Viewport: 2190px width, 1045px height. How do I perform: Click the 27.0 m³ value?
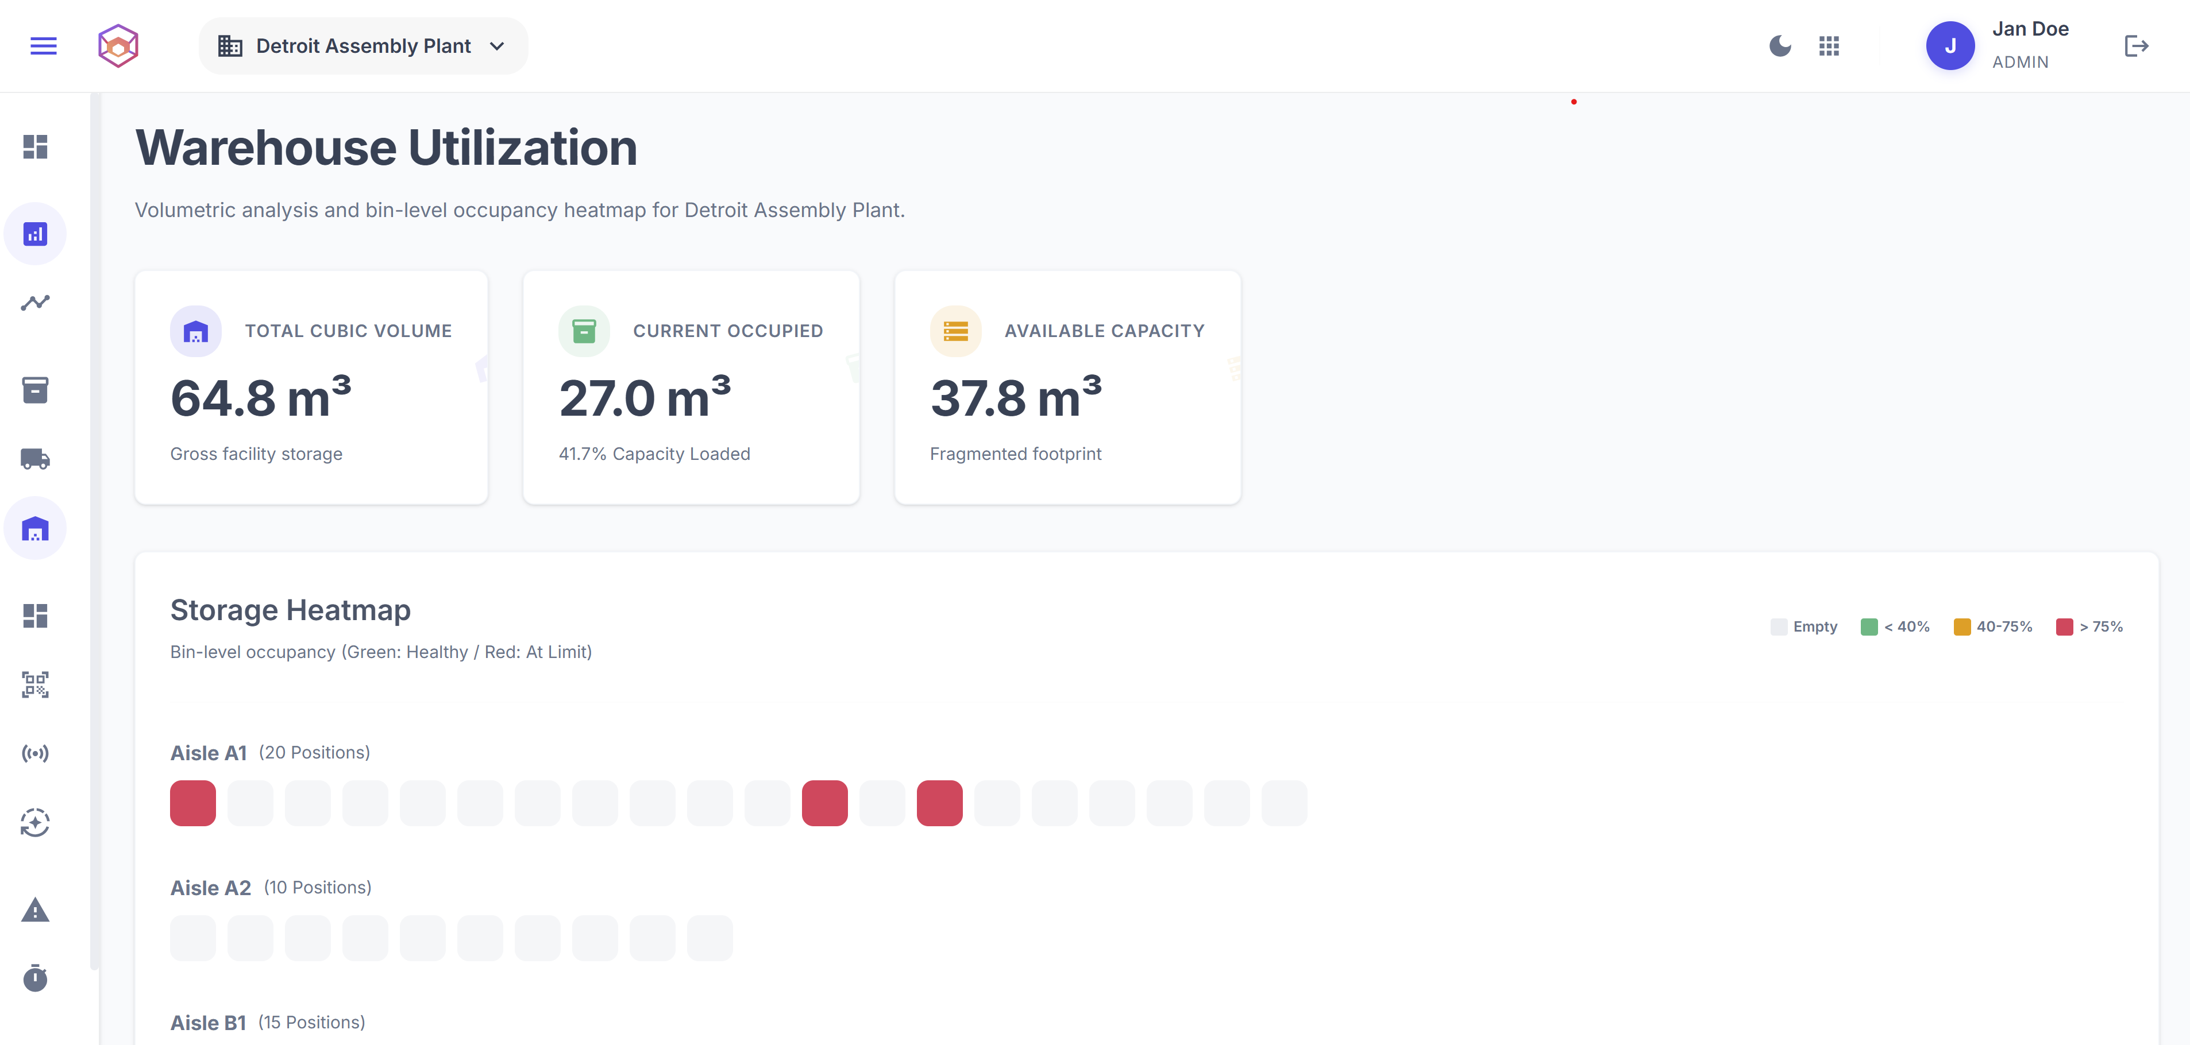[645, 397]
